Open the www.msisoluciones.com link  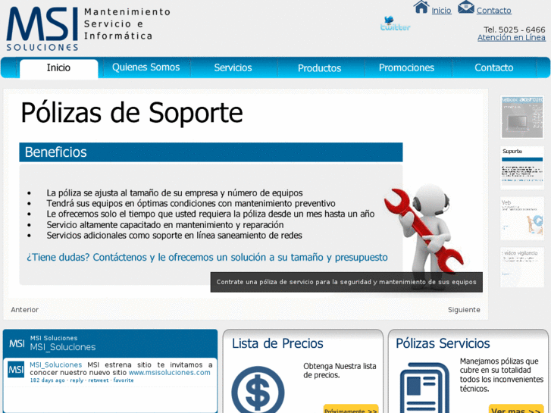tap(169, 373)
